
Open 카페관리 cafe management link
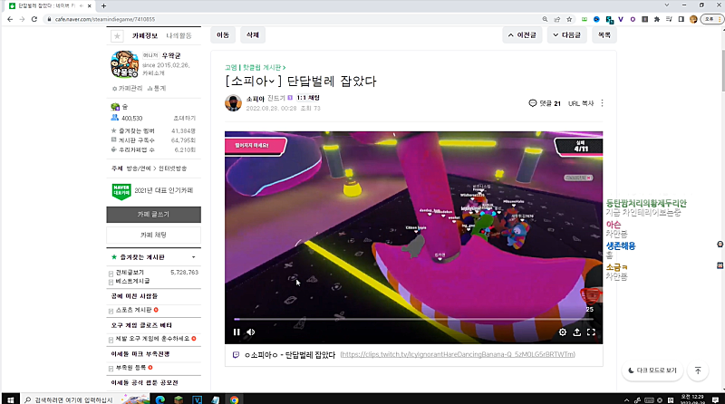[x=128, y=88]
